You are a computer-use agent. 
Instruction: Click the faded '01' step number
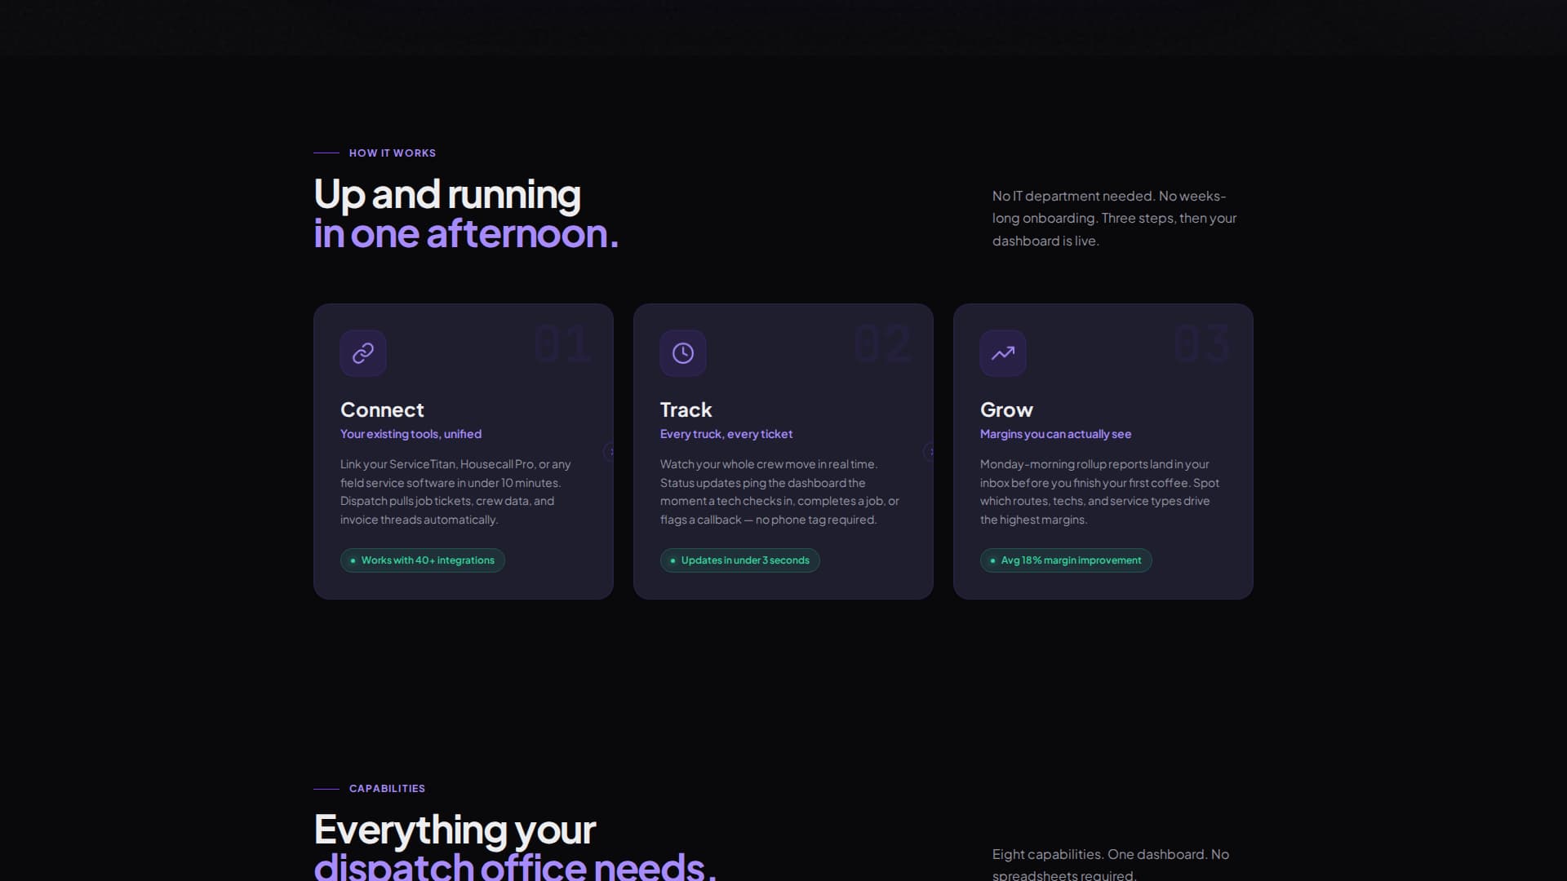pos(562,343)
